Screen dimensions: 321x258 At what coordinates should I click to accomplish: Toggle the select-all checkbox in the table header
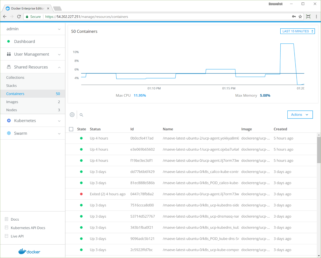[71, 129]
